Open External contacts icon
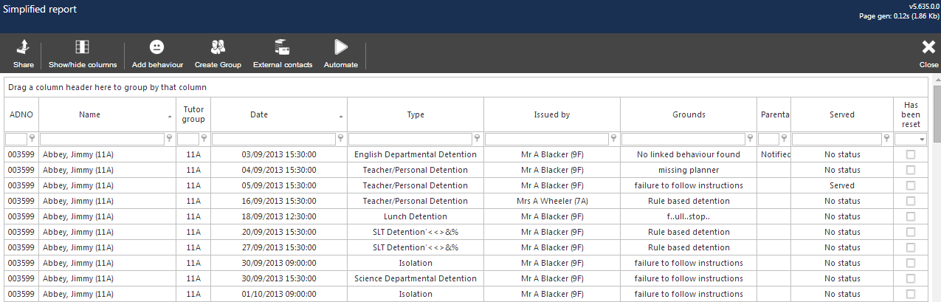This screenshot has height=302, width=941. [x=282, y=47]
